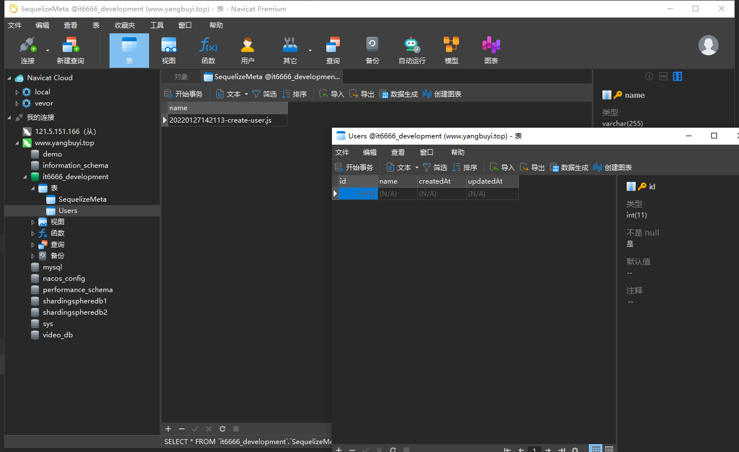
Task: Click the user avatar icon
Action: pyautogui.click(x=709, y=45)
